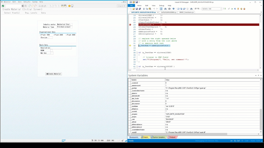Click the SAP double-chevron back icon
The height and width of the screenshot is (148, 264).
pos(23,6)
